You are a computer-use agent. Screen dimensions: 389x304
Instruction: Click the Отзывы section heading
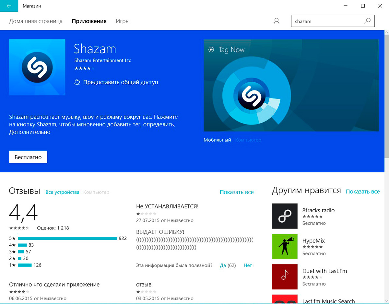click(x=25, y=191)
